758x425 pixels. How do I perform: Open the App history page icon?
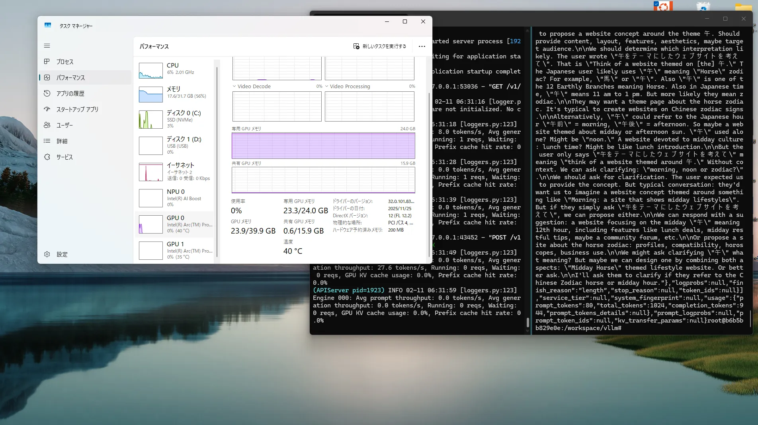click(x=47, y=93)
